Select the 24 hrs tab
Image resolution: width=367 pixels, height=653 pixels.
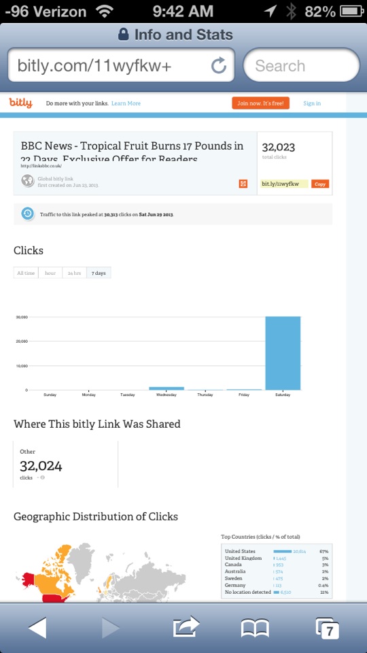pyautogui.click(x=75, y=273)
